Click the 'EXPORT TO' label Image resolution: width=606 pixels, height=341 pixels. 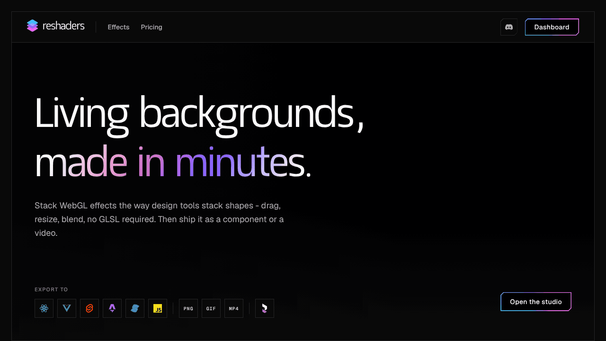[x=51, y=289]
